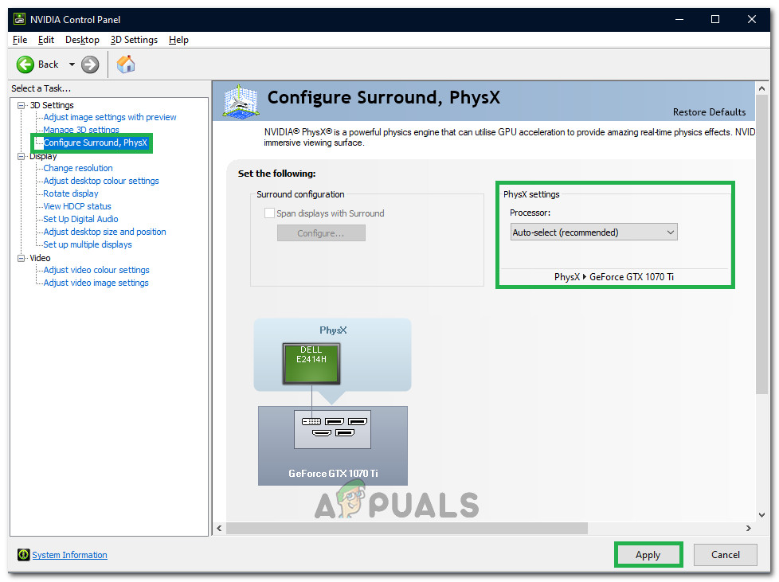Select Adjust desktop size and position

105,232
